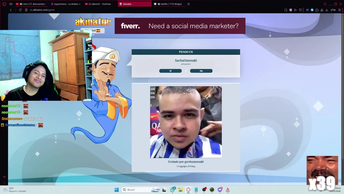Open the Opera AI assistant button
Viewport: 344px width, 194px height.
click(333, 10)
